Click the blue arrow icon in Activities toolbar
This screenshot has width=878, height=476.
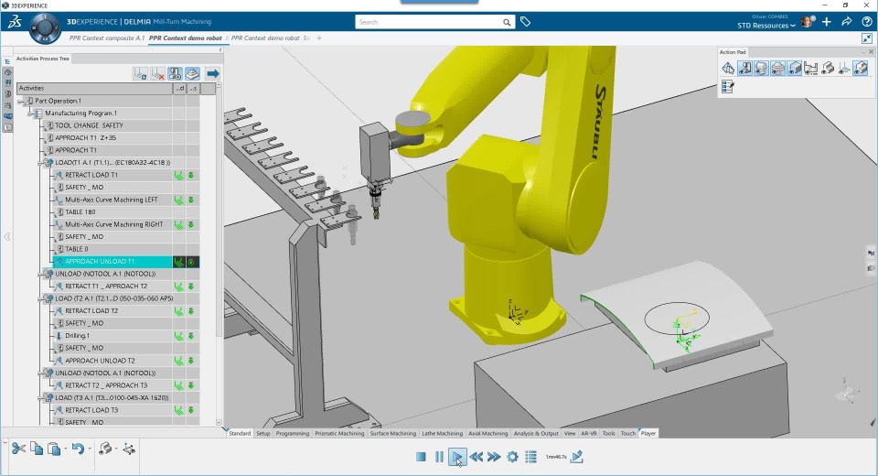pos(213,73)
